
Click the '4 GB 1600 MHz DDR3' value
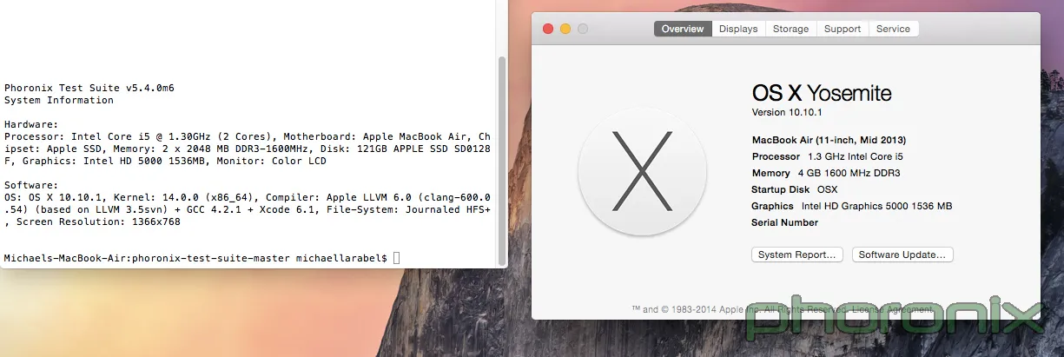(849, 173)
